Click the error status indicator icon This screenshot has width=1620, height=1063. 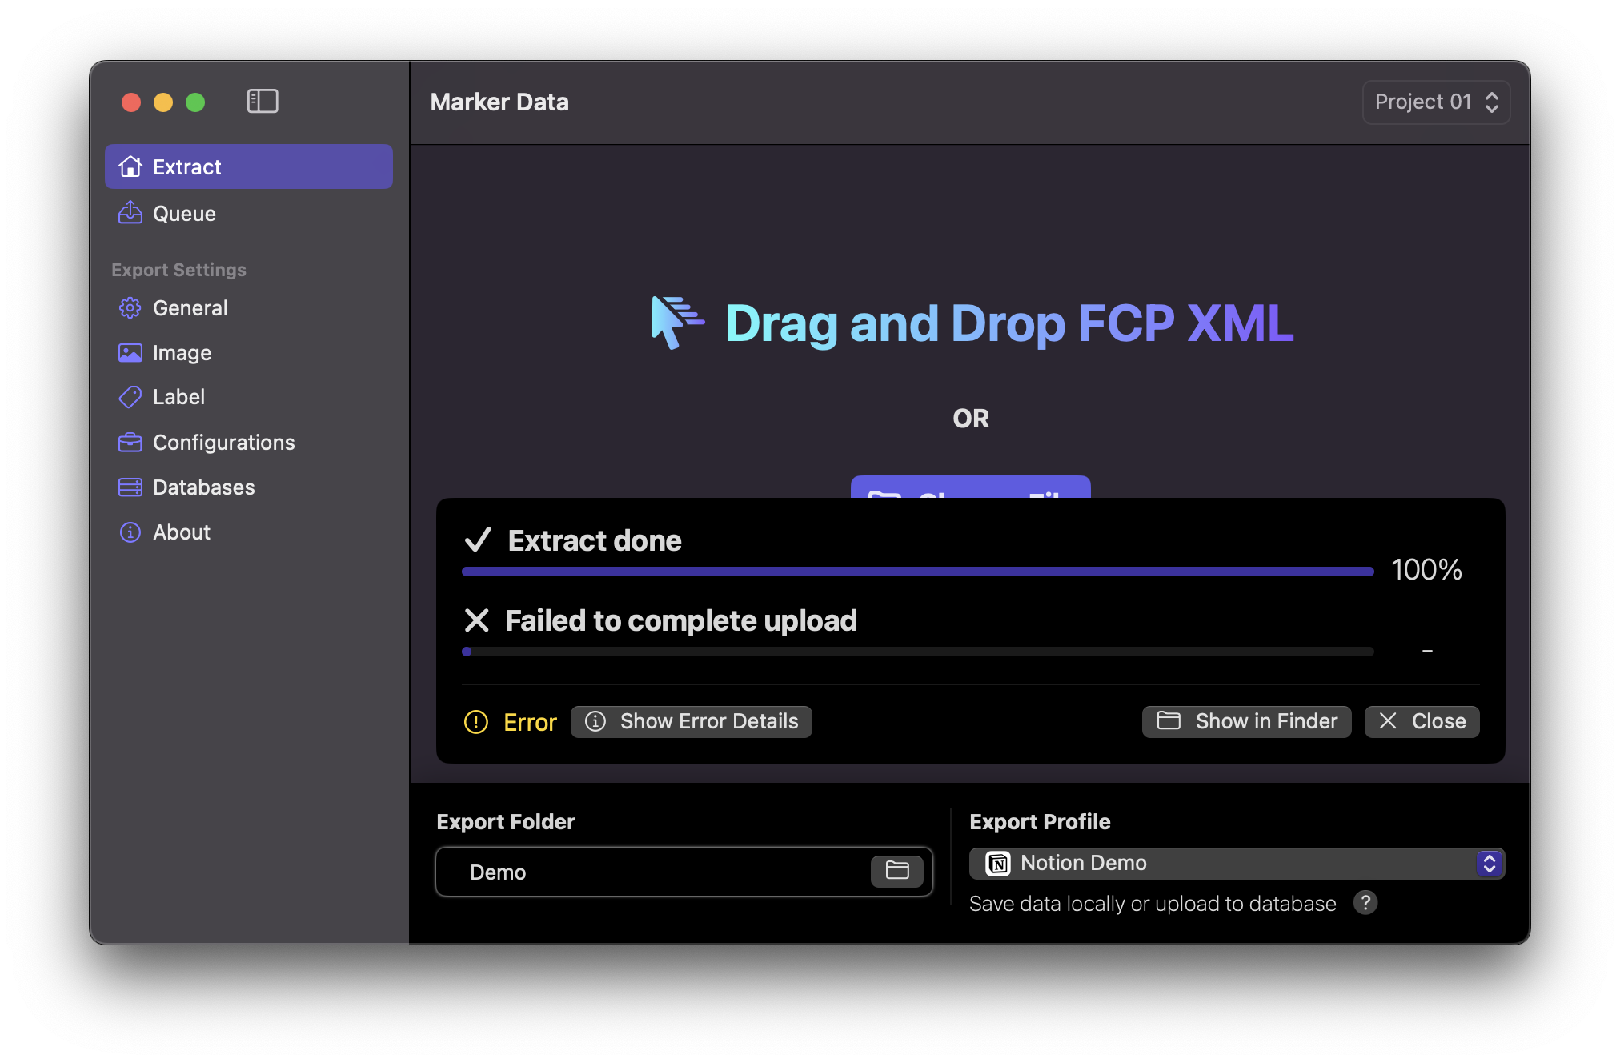[475, 720]
